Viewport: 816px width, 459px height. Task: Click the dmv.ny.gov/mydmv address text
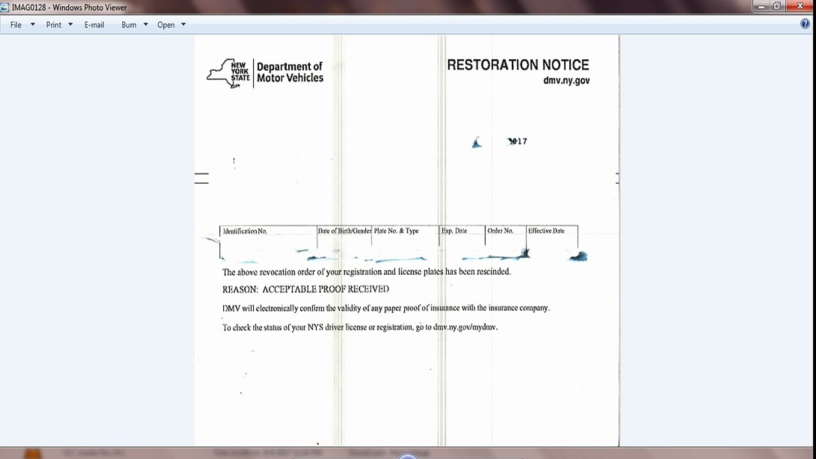pyautogui.click(x=465, y=327)
